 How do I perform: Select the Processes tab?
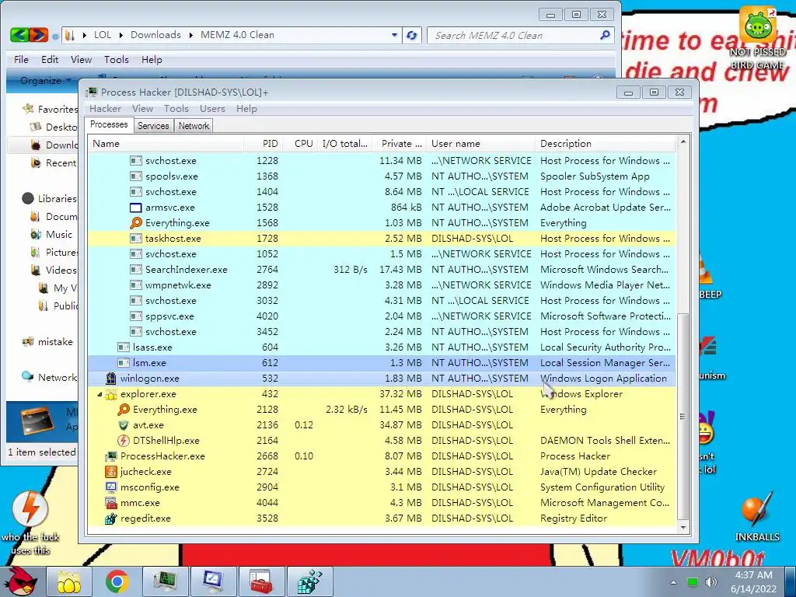pyautogui.click(x=109, y=124)
